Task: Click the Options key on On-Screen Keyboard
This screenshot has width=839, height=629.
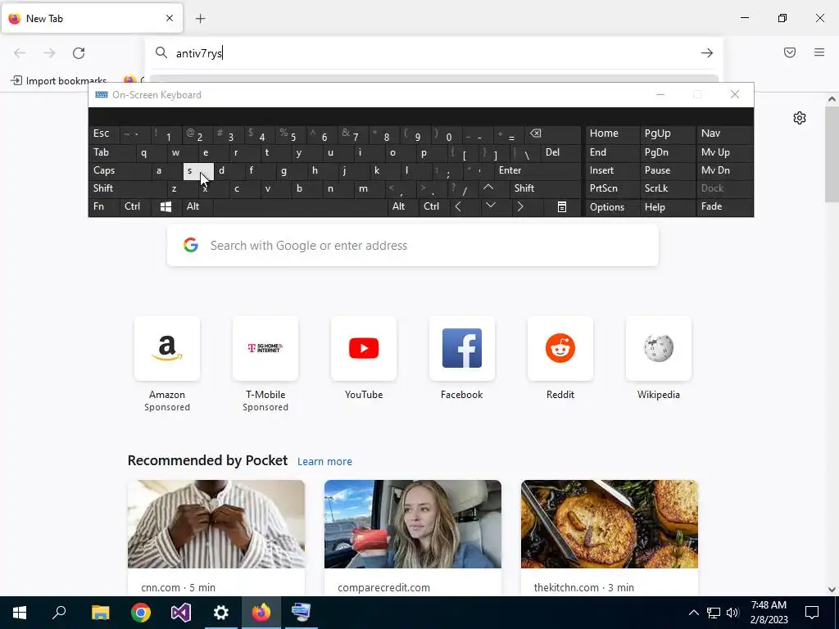Action: point(611,207)
